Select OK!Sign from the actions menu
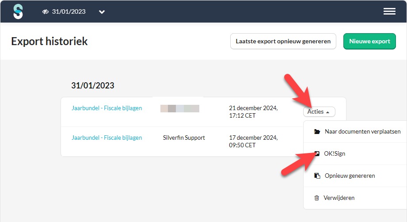The height and width of the screenshot is (222, 407). pos(355,154)
